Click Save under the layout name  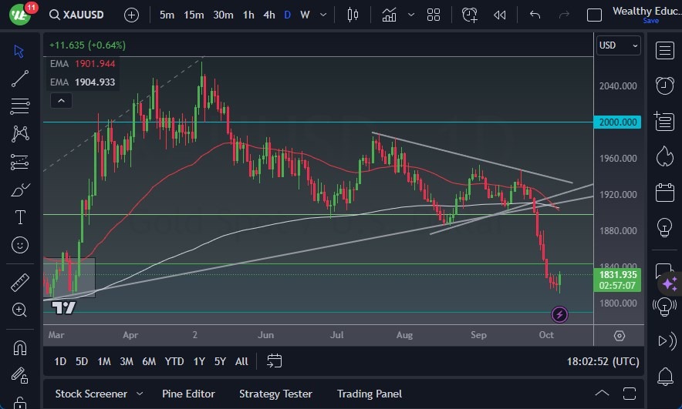650,21
